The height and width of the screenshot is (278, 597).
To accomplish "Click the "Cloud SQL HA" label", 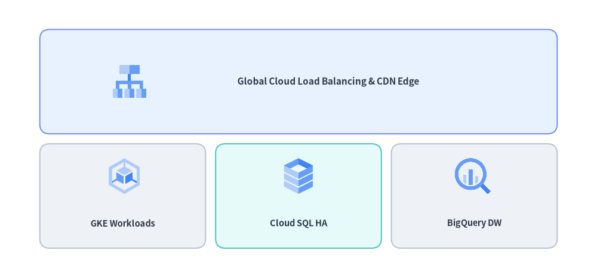I will (298, 223).
